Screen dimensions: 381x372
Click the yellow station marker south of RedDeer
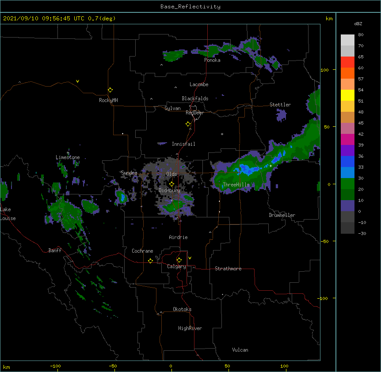tap(188, 124)
